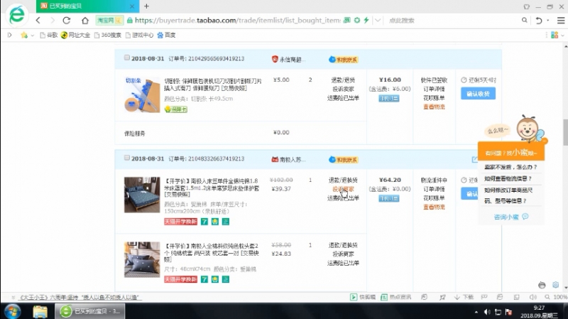This screenshot has height=319, width=568.
Task: Open the browser home page
Action: (x=85, y=21)
